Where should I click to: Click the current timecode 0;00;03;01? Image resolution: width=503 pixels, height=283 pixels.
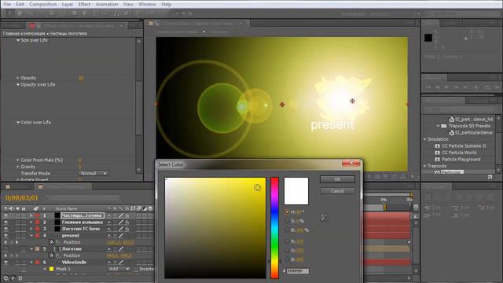pos(22,197)
